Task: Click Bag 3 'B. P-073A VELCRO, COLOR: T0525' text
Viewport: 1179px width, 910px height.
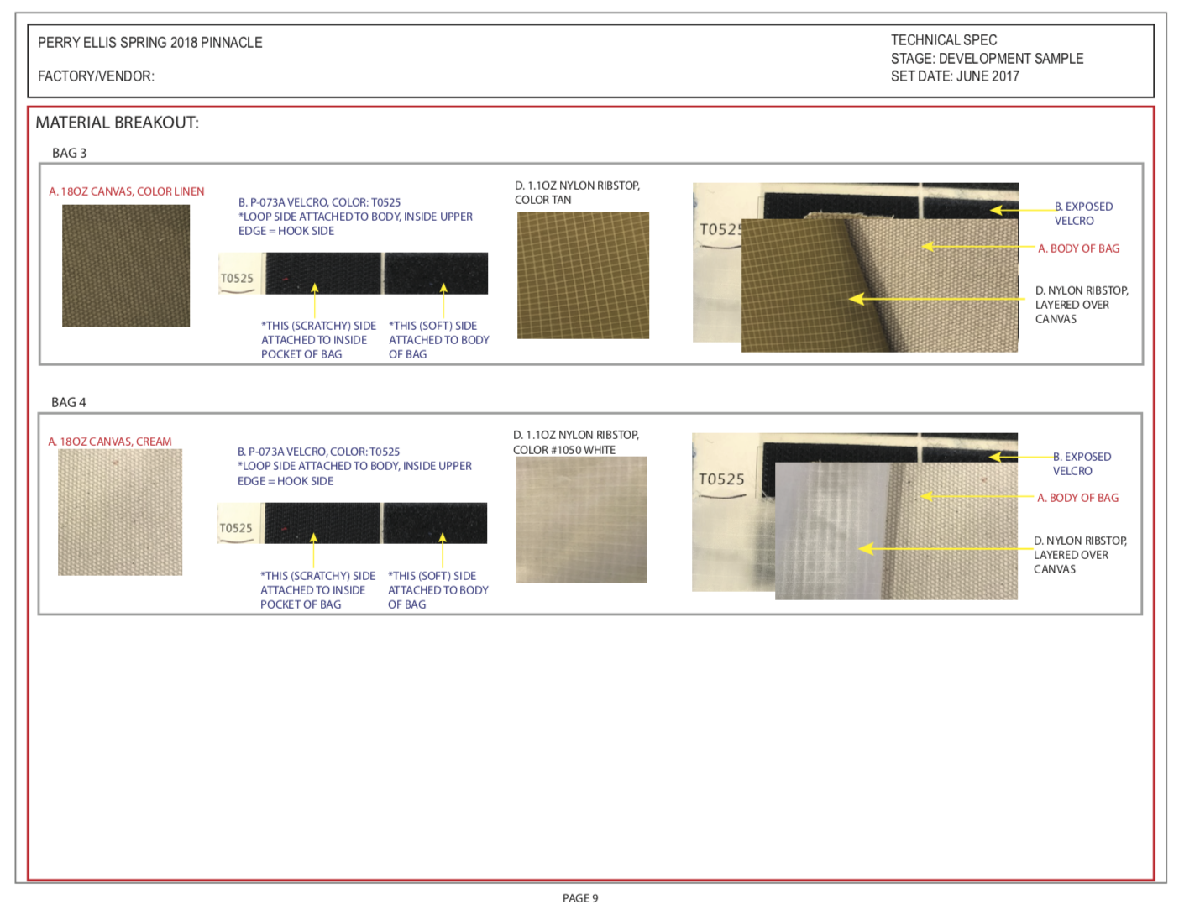Action: [319, 202]
